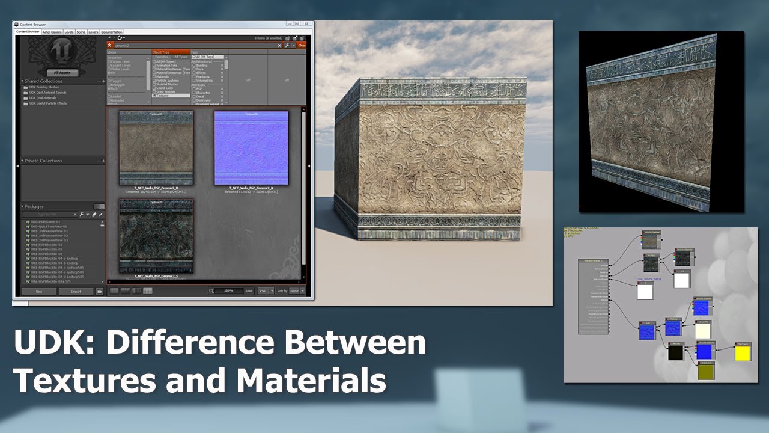Click the wrench icon in Packages toolbar
The width and height of the screenshot is (769, 433).
[81, 215]
